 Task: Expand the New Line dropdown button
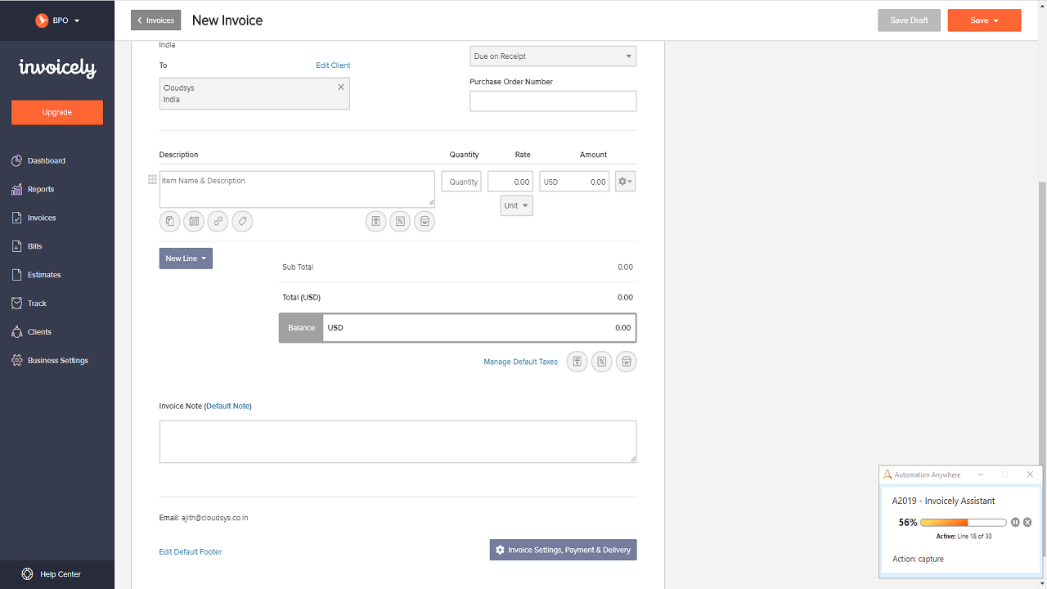click(186, 259)
